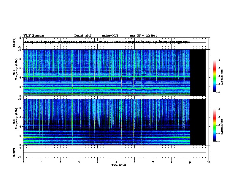Click the "1" tick on the time axis
Image resolution: width=235 pixels, height=182 pixels.
[42, 162]
